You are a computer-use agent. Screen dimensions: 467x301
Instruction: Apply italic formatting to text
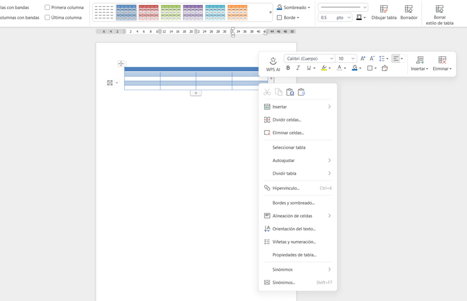click(298, 68)
